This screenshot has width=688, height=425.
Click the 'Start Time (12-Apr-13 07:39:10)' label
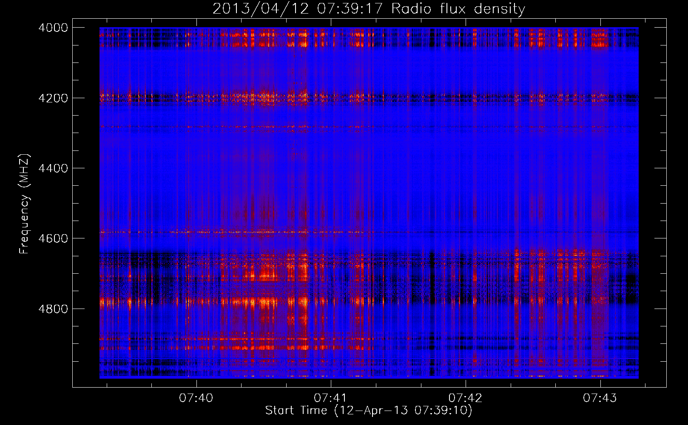(x=369, y=411)
